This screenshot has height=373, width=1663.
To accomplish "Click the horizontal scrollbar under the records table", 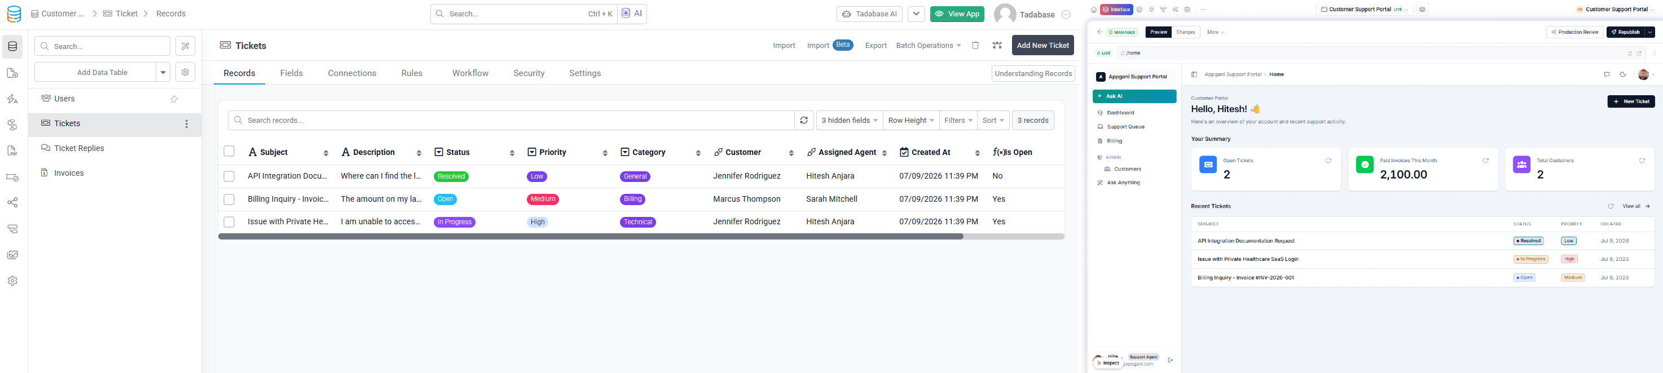I will pos(591,237).
